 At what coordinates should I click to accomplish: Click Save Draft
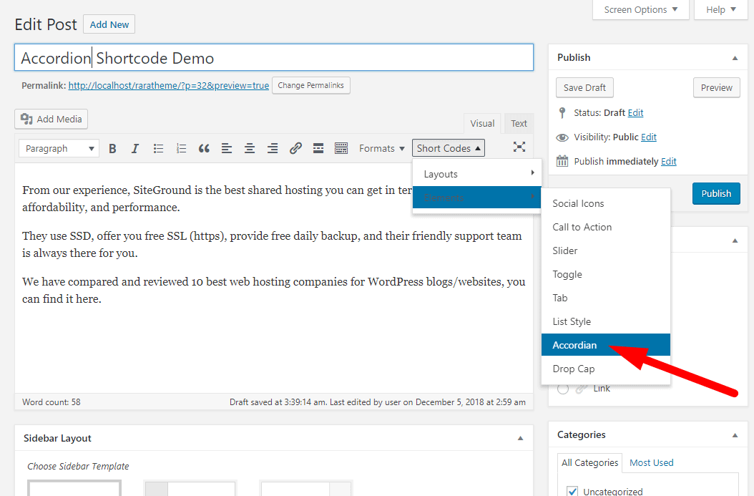click(x=584, y=87)
